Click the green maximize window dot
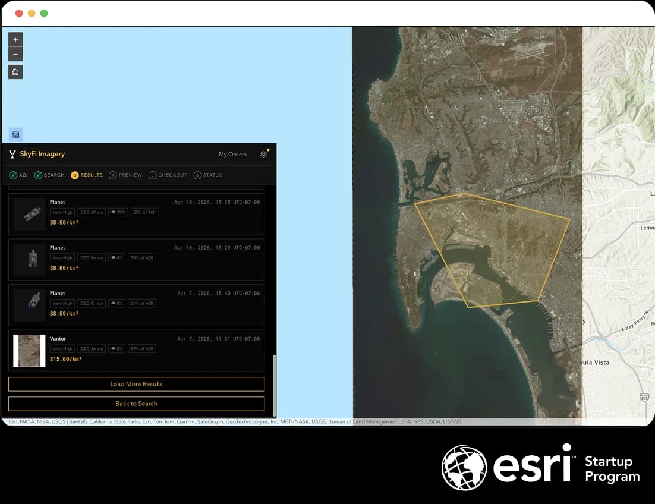The image size is (655, 504). 44,13
